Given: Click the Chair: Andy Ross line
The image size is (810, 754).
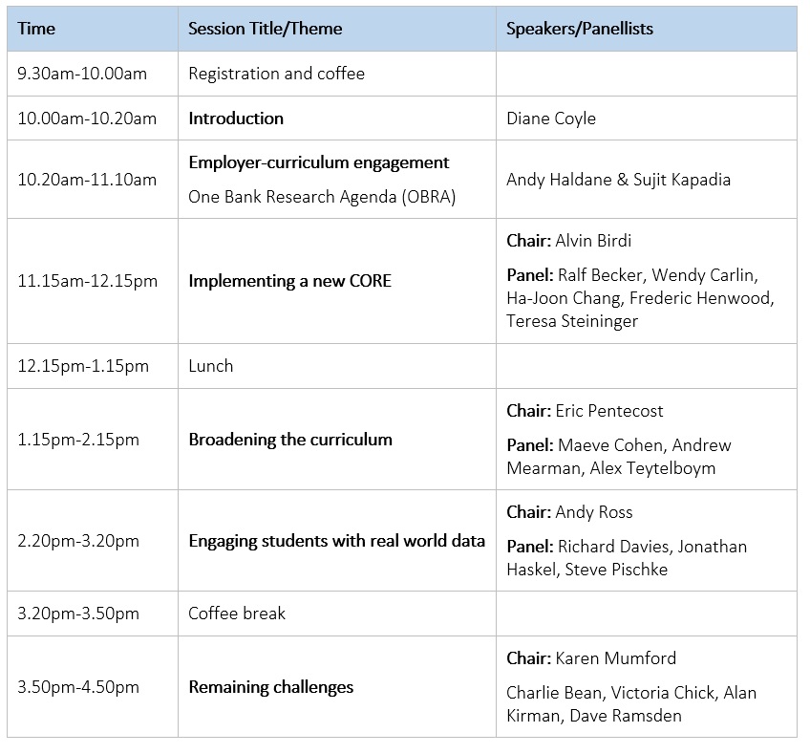Looking at the screenshot, I should [569, 512].
